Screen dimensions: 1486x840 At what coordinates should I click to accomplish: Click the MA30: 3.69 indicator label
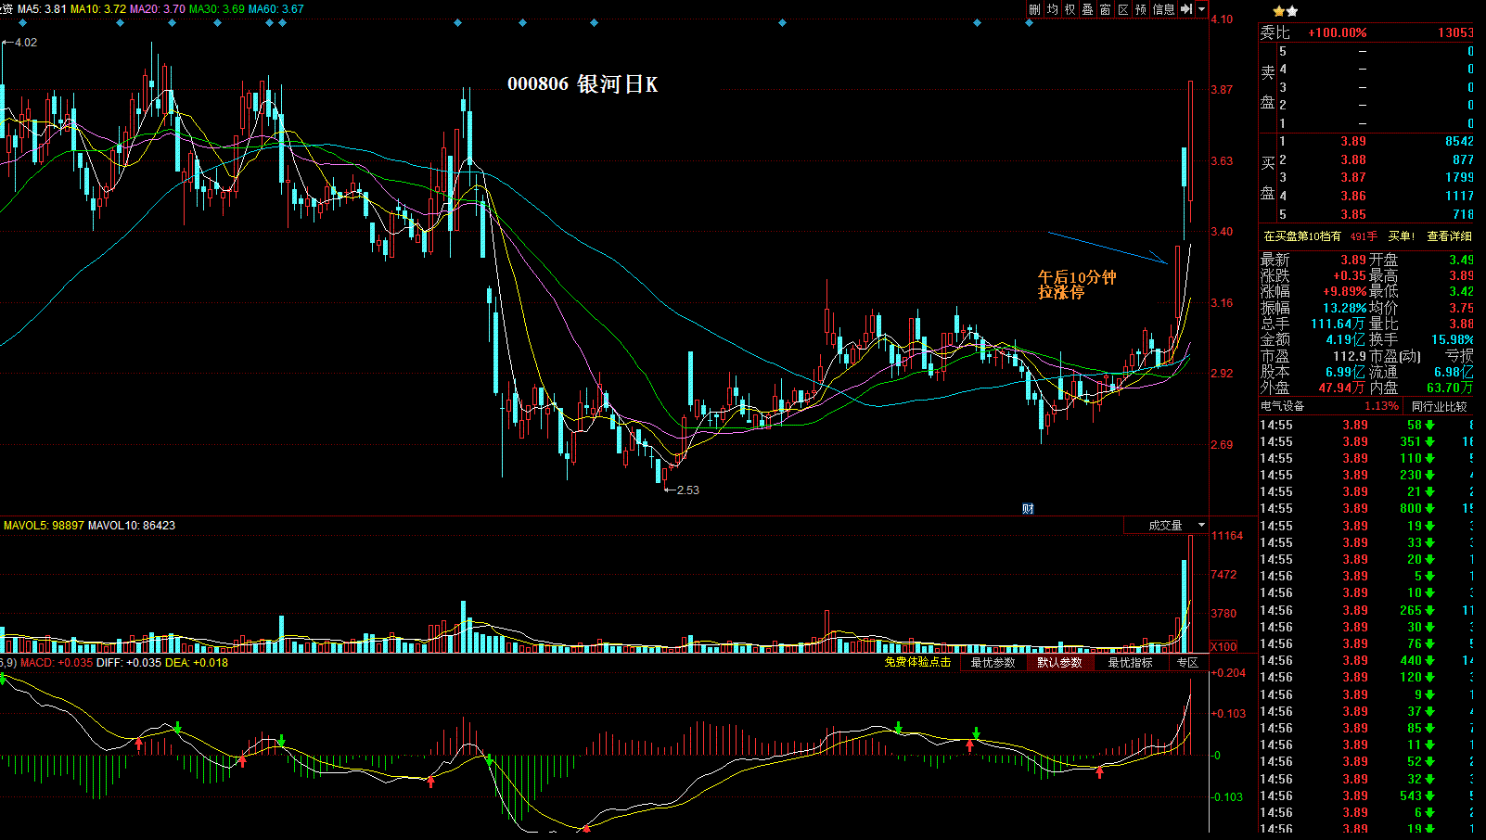click(x=217, y=9)
